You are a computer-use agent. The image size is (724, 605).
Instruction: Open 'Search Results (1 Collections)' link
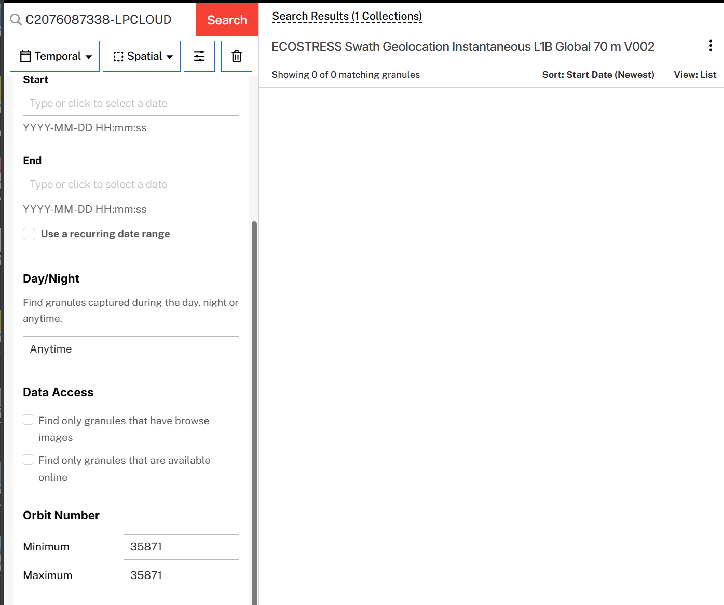(x=347, y=16)
